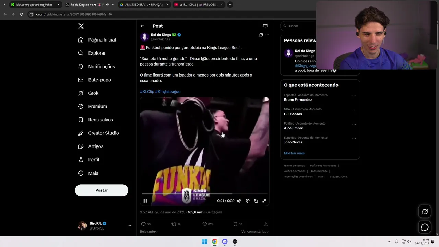Open Política de Privacidade link
This screenshot has height=247, width=439.
point(323,166)
